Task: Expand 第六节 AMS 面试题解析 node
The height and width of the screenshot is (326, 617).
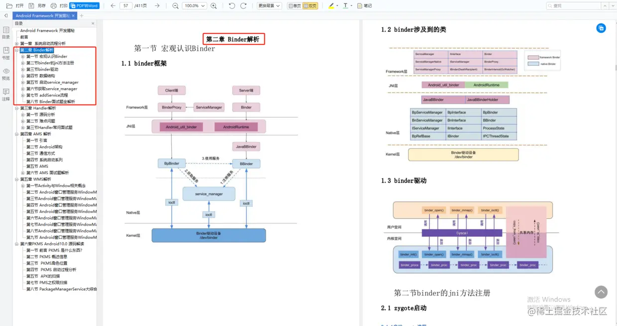Action: pyautogui.click(x=23, y=173)
